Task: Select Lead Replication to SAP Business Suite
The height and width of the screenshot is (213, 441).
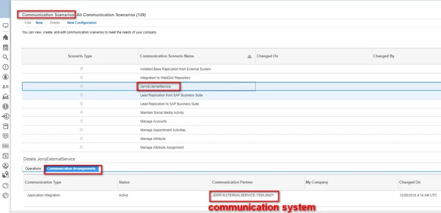Action: (169, 104)
